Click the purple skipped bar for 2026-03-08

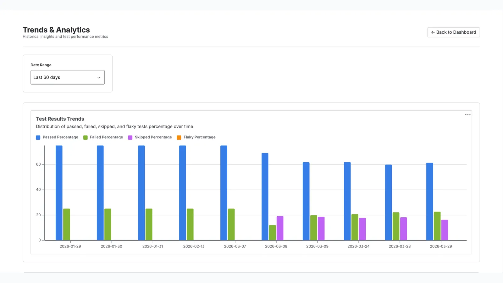[280, 228]
